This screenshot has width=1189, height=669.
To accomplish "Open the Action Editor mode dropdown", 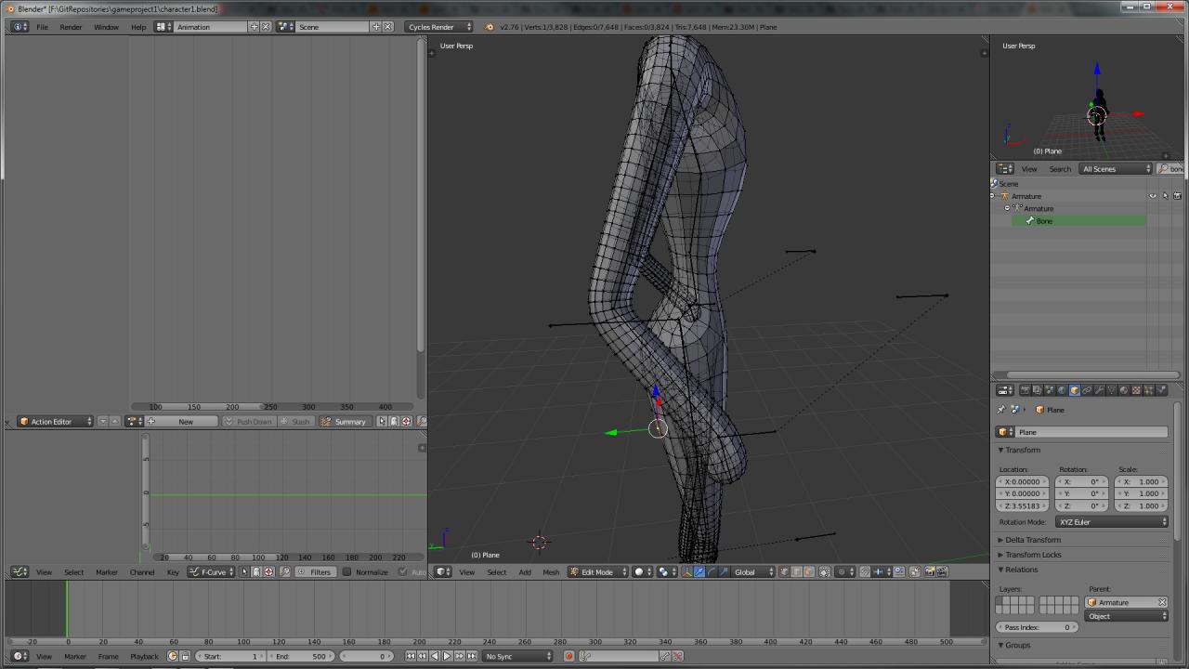I will pos(56,422).
